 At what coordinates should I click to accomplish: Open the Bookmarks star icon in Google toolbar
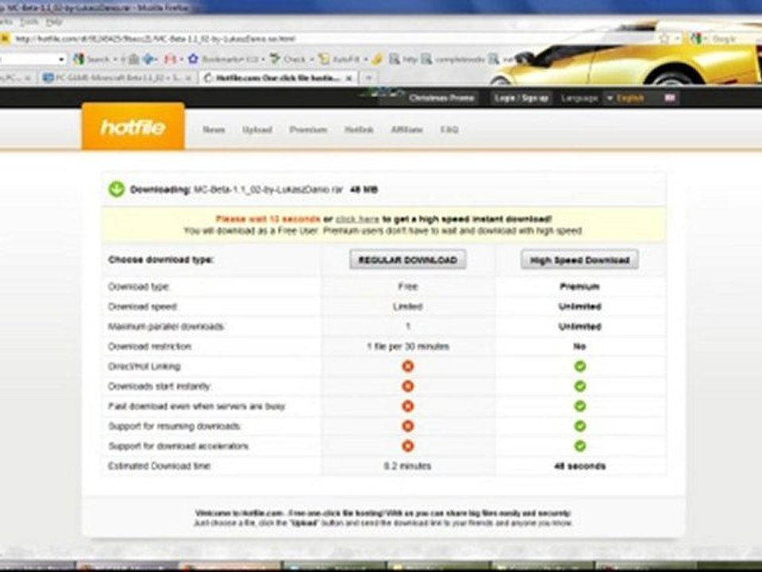point(194,59)
